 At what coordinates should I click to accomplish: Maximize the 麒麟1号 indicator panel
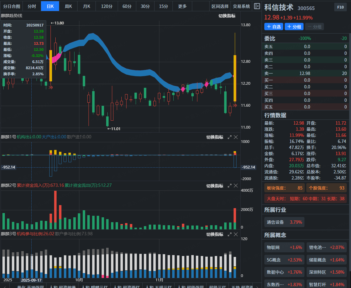[x=230, y=137]
